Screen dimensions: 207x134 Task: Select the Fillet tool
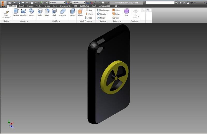(47, 13)
